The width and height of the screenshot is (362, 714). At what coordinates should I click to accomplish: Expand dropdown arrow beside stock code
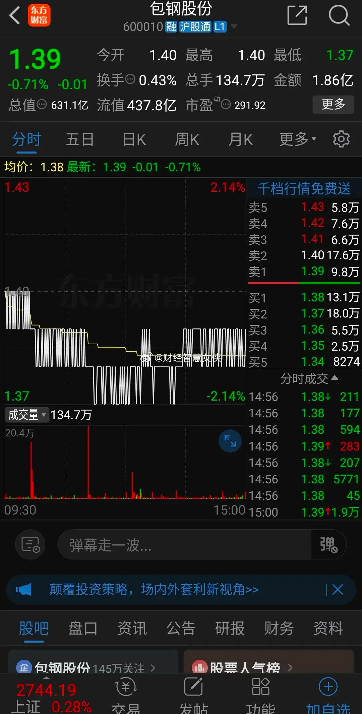234,26
